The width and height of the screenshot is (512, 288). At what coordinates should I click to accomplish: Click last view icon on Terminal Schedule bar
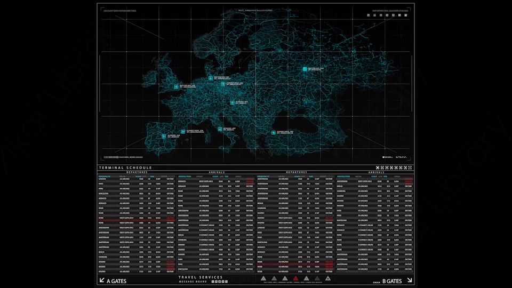410,168
